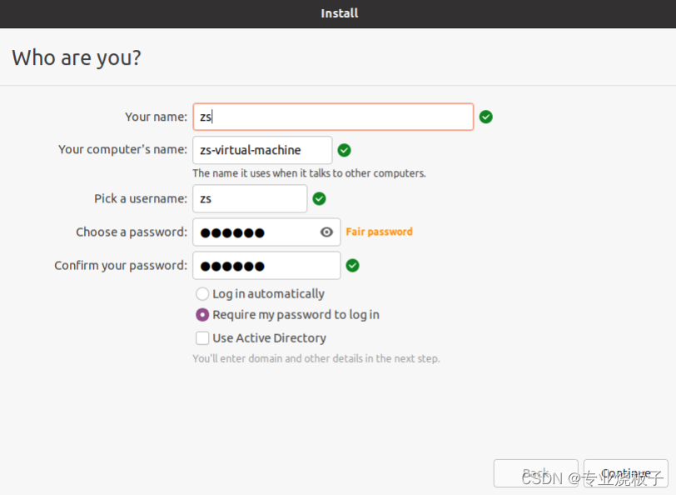This screenshot has width=676, height=495.
Task: Click the Install window title bar
Action: (x=338, y=14)
